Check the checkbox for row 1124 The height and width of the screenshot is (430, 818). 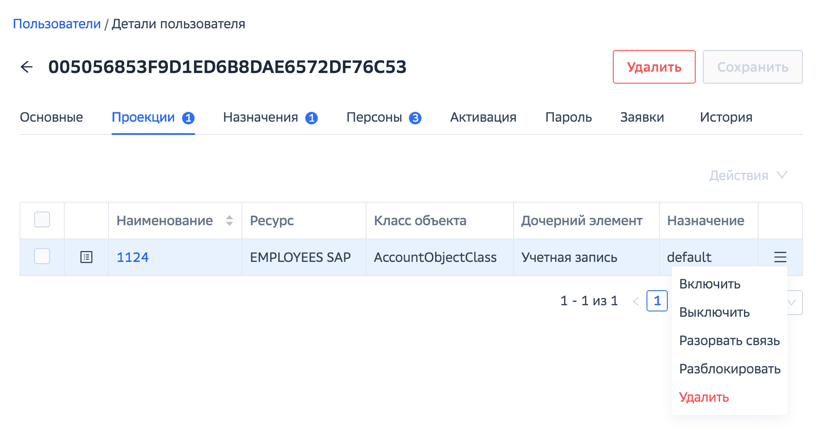[42, 257]
